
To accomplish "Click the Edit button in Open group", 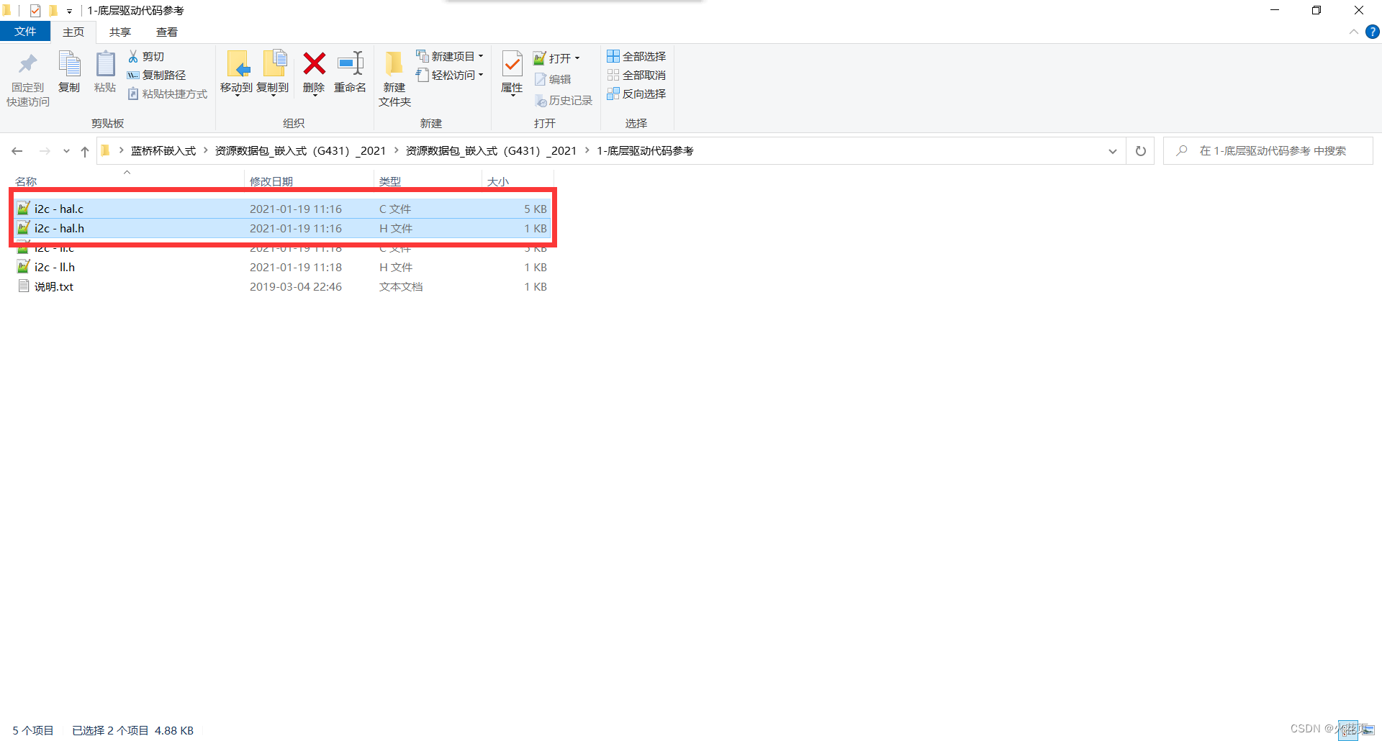I will pyautogui.click(x=553, y=79).
